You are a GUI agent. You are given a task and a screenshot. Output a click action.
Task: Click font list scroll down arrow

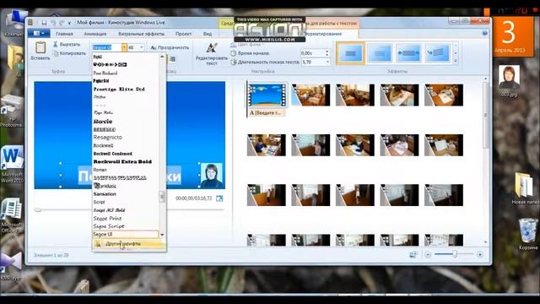pos(162,235)
